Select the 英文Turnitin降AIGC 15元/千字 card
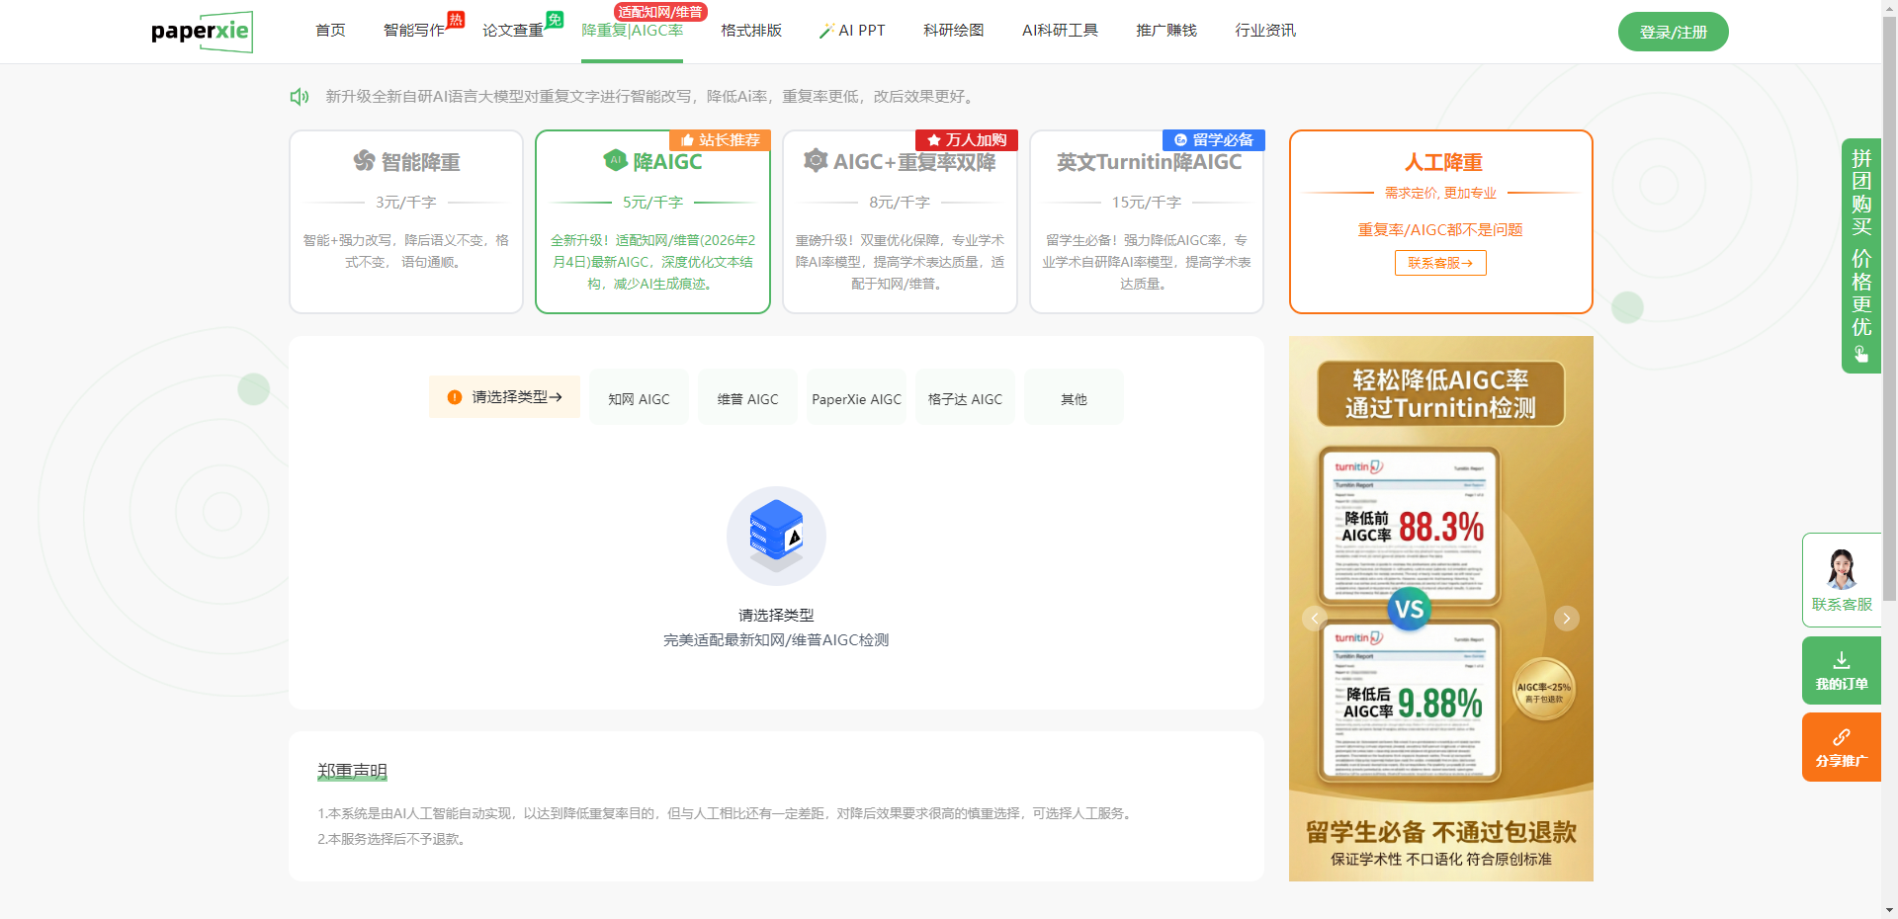The width and height of the screenshot is (1898, 919). pyautogui.click(x=1147, y=222)
